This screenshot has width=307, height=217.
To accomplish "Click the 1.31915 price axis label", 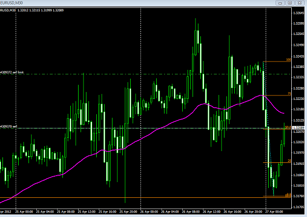I will [x=299, y=164].
